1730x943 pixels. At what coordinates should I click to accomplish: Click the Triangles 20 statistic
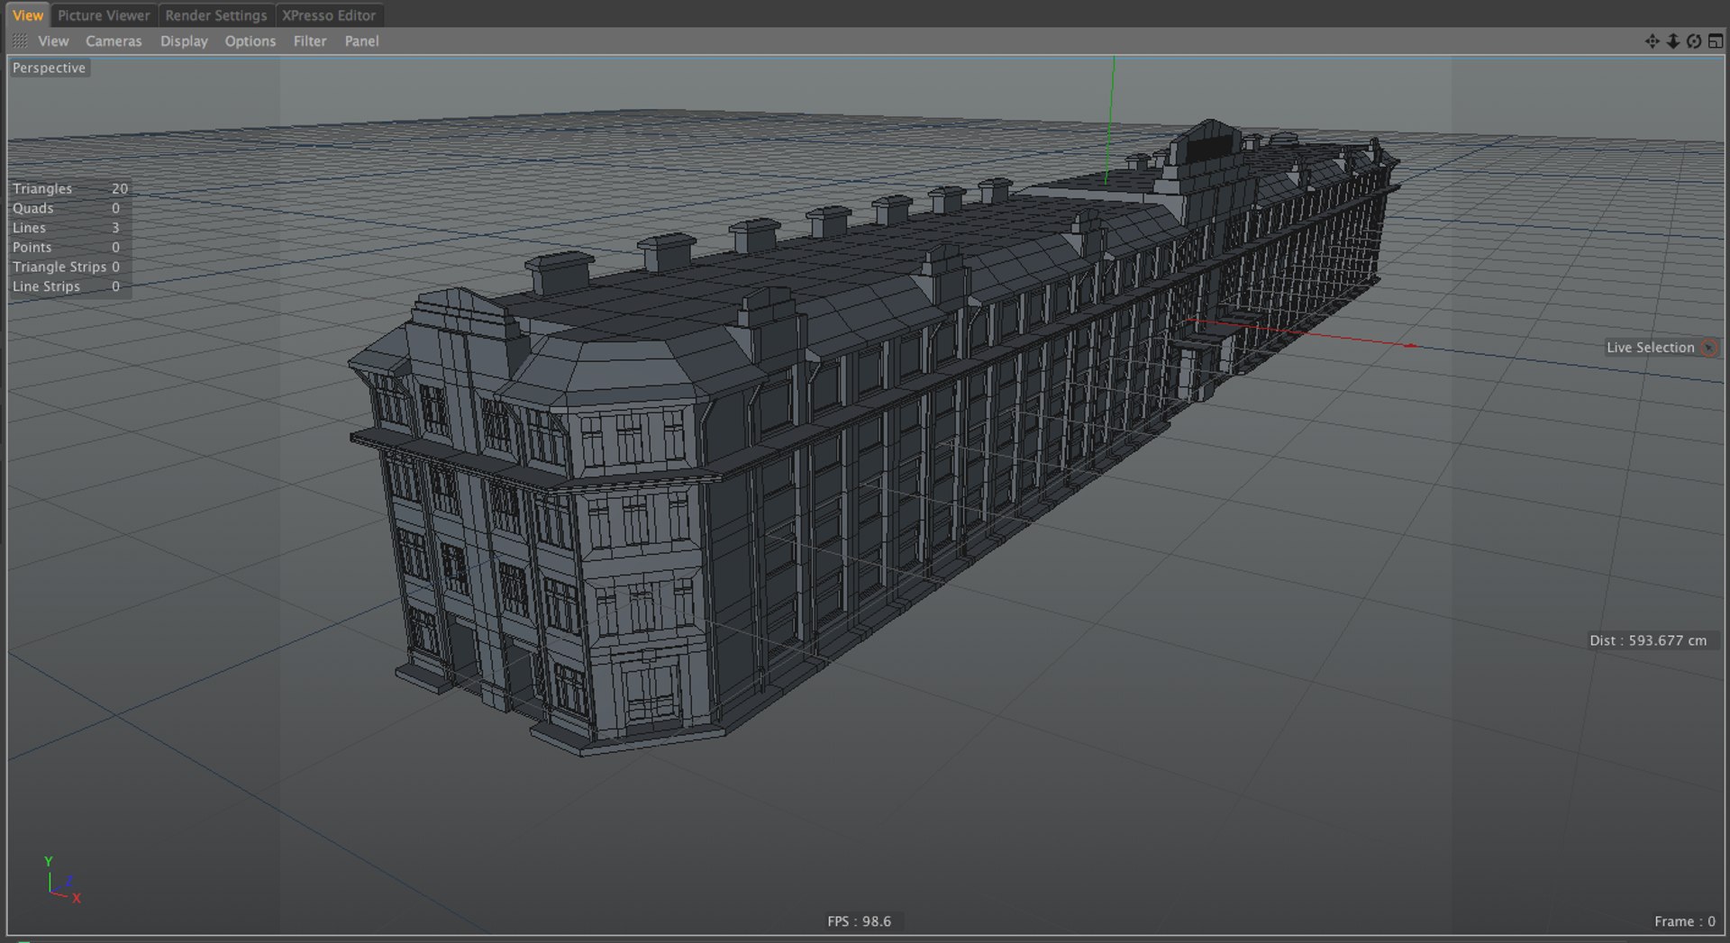[69, 188]
